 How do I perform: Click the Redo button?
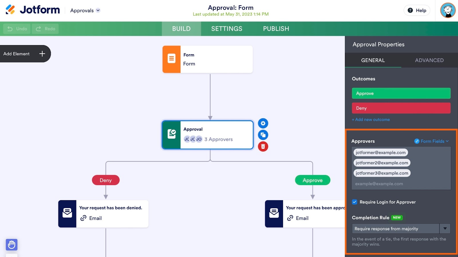point(45,29)
